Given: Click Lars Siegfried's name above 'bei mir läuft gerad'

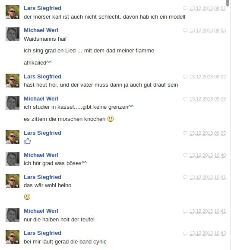Looking at the screenshot, I should (42, 233).
